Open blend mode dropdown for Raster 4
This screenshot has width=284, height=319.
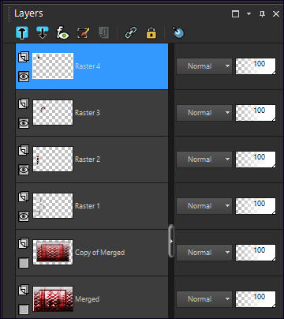point(204,66)
